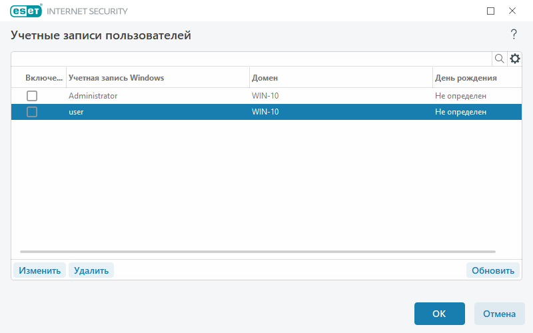Select the Administrator account name
533x333 pixels.
93,96
